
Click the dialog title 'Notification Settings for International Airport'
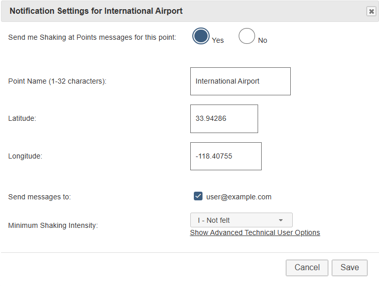point(96,11)
